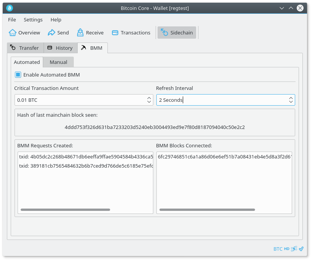Viewport: 312px width, 261px height.
Task: Click the BMM Blocks Connected label
Action: (184, 145)
